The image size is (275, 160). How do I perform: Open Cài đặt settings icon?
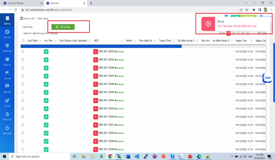coord(7,101)
